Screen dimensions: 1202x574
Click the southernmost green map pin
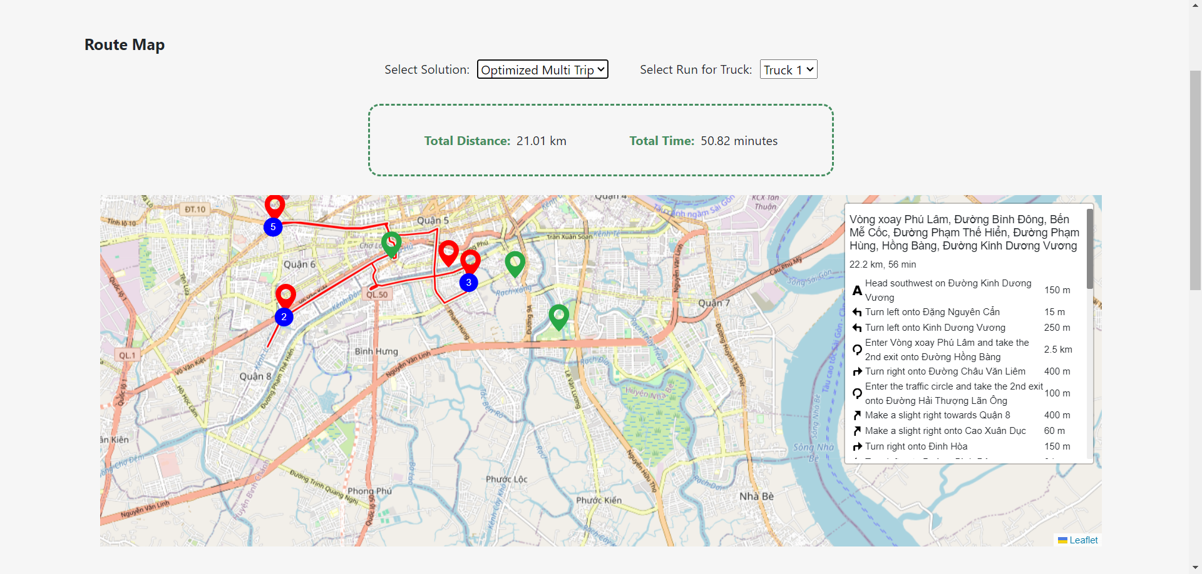[x=558, y=316]
